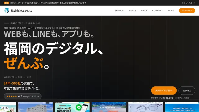Click the SINCE 2002 — YUASISU INC. text
The image size is (199, 112).
[25, 23]
